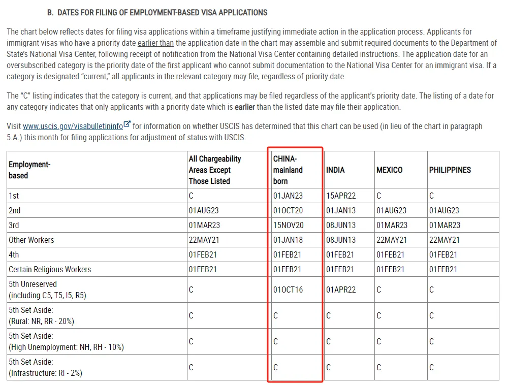Select the INDIA column header
507x385 pixels.
point(335,170)
